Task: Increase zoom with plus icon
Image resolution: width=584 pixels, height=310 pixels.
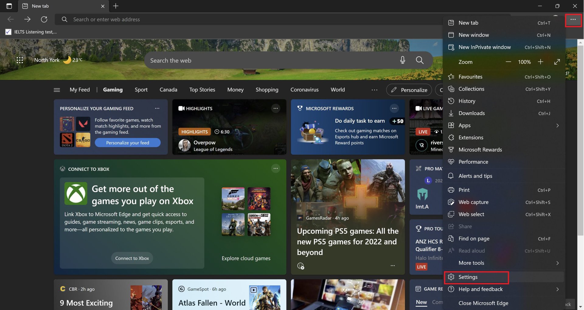Action: pyautogui.click(x=541, y=62)
